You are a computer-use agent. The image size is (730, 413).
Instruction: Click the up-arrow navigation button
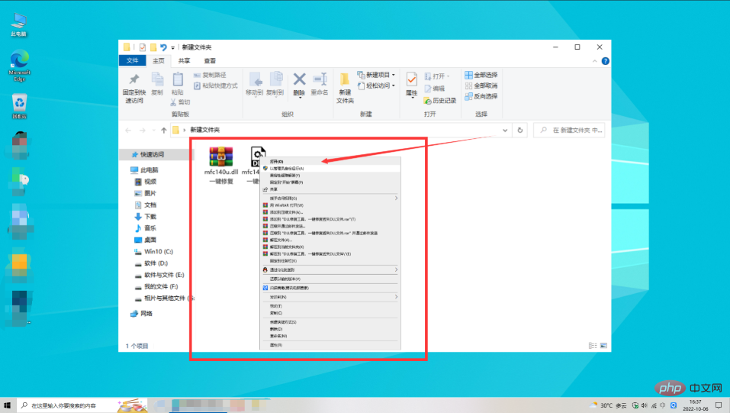tap(163, 131)
